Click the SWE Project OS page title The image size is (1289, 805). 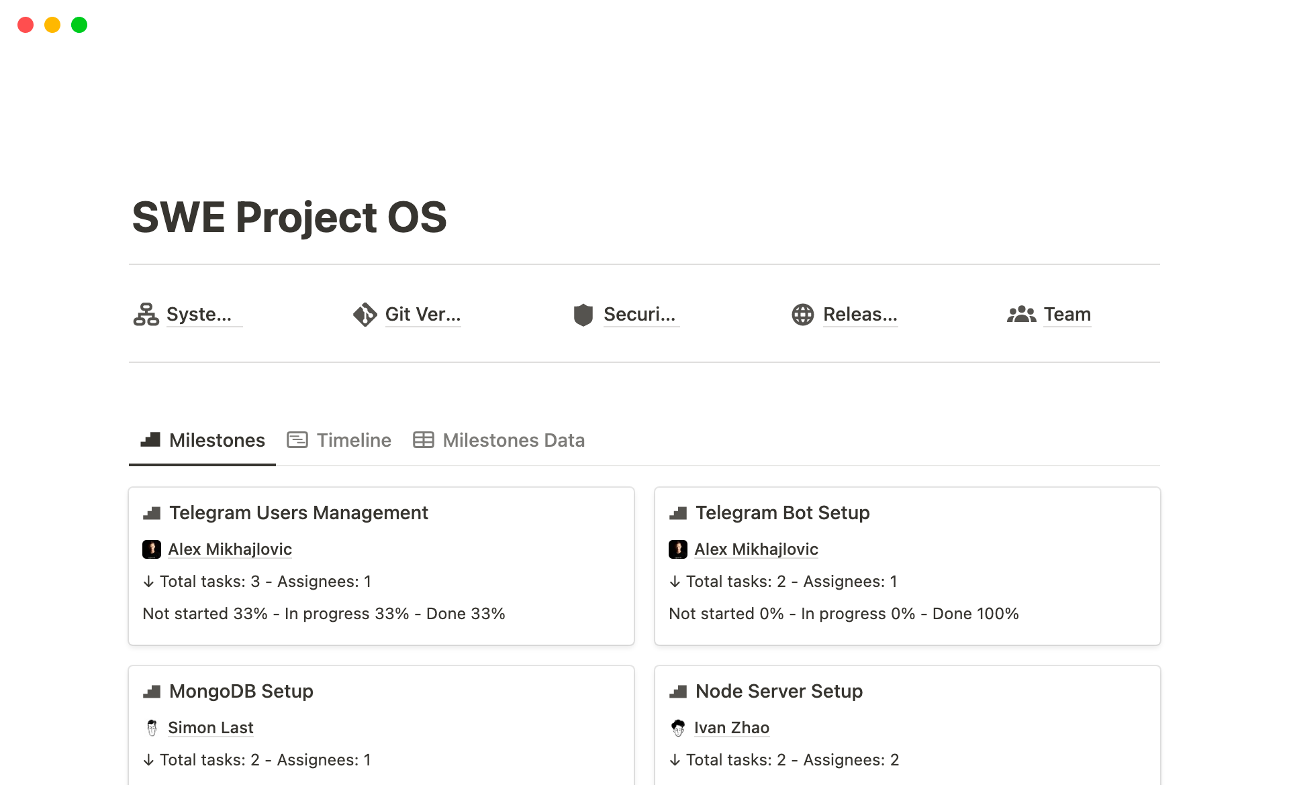289,217
